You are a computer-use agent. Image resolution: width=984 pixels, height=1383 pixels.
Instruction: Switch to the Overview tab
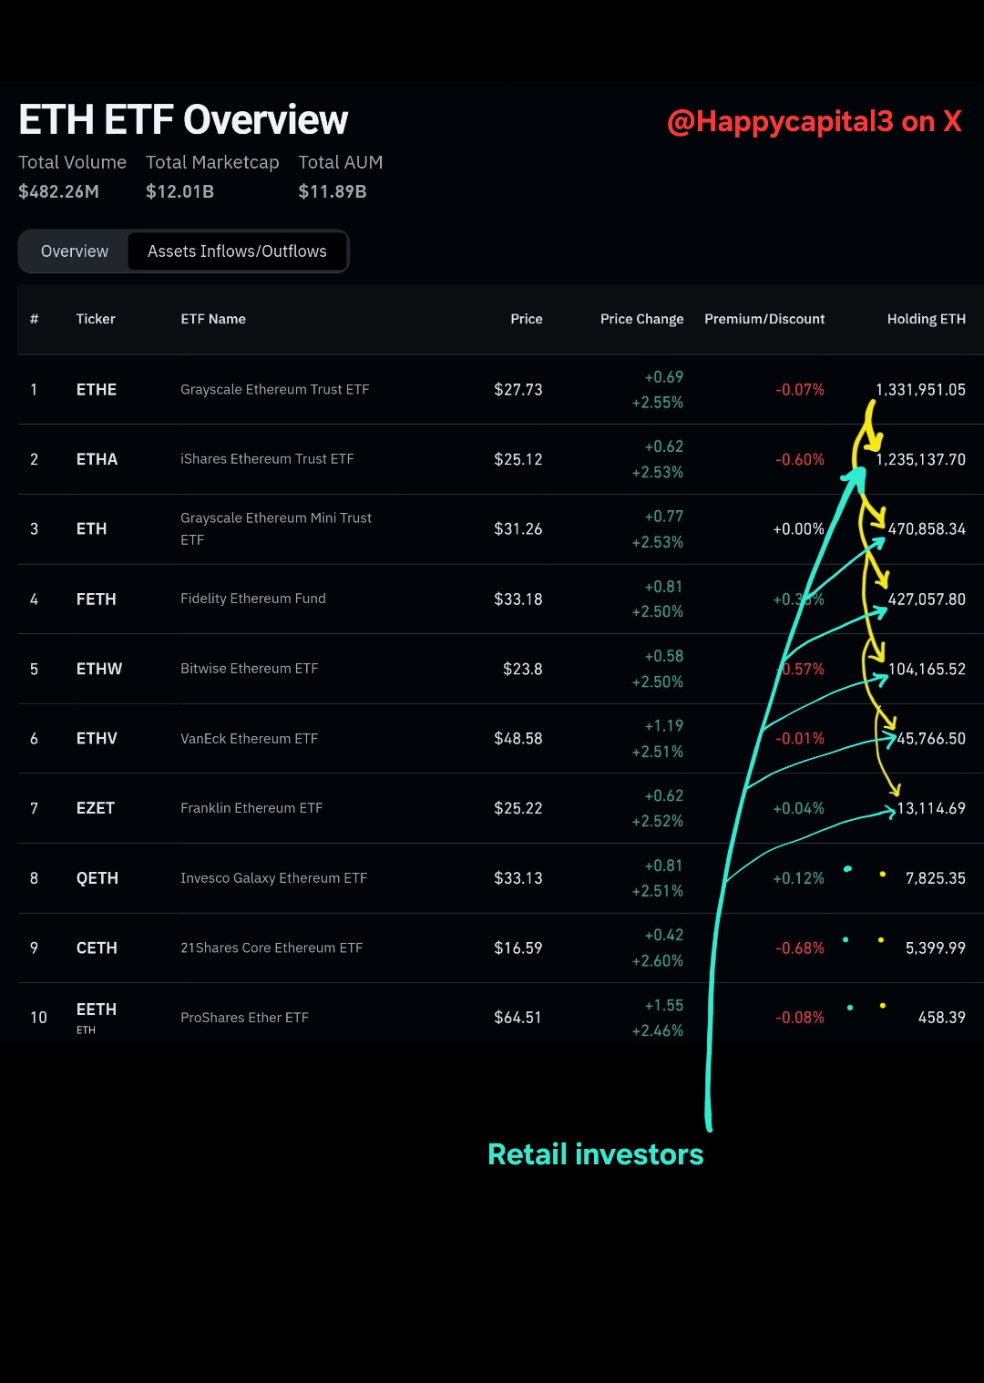(75, 251)
